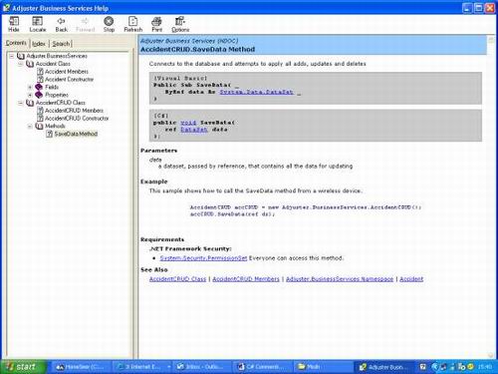Viewport: 498px width, 374px height.
Task: Switch to the Contents tab
Action: tap(16, 43)
